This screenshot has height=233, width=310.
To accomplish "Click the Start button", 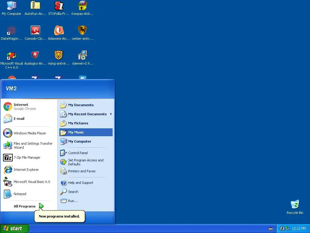I will (15, 228).
